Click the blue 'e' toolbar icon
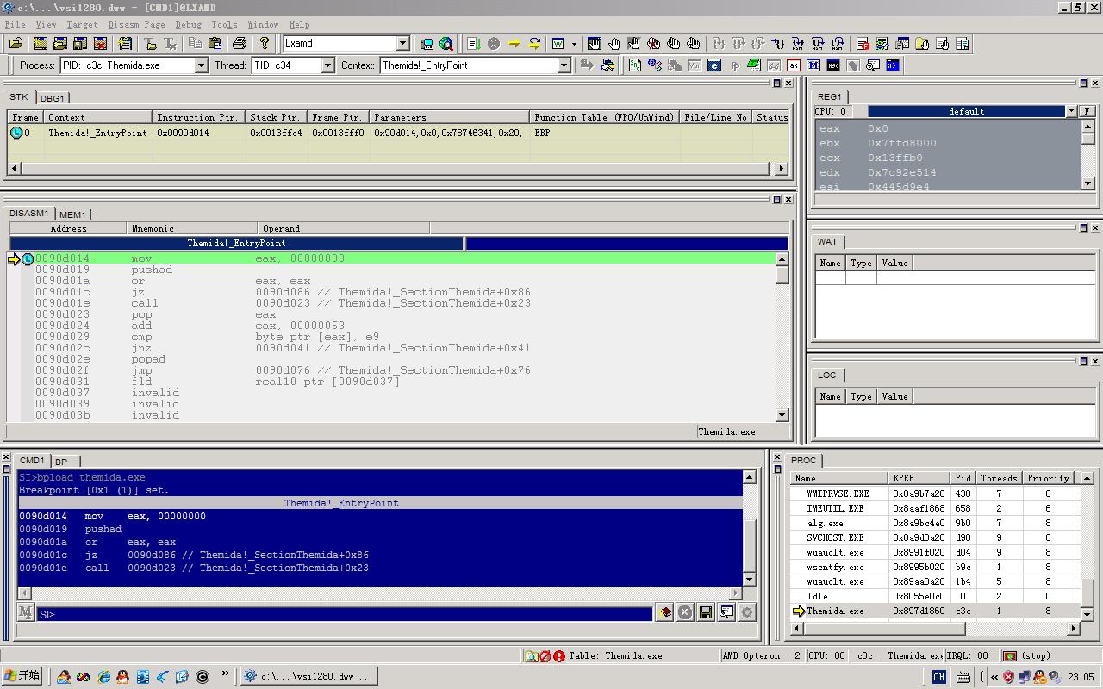 (714, 65)
